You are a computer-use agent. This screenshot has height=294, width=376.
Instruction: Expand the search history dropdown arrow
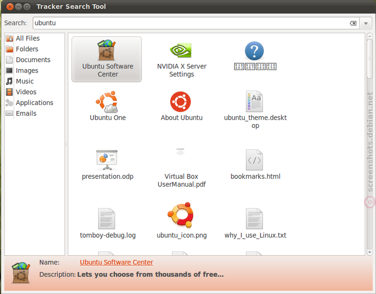pyautogui.click(x=366, y=23)
